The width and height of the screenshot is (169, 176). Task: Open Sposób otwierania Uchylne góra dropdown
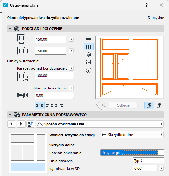click(132, 153)
